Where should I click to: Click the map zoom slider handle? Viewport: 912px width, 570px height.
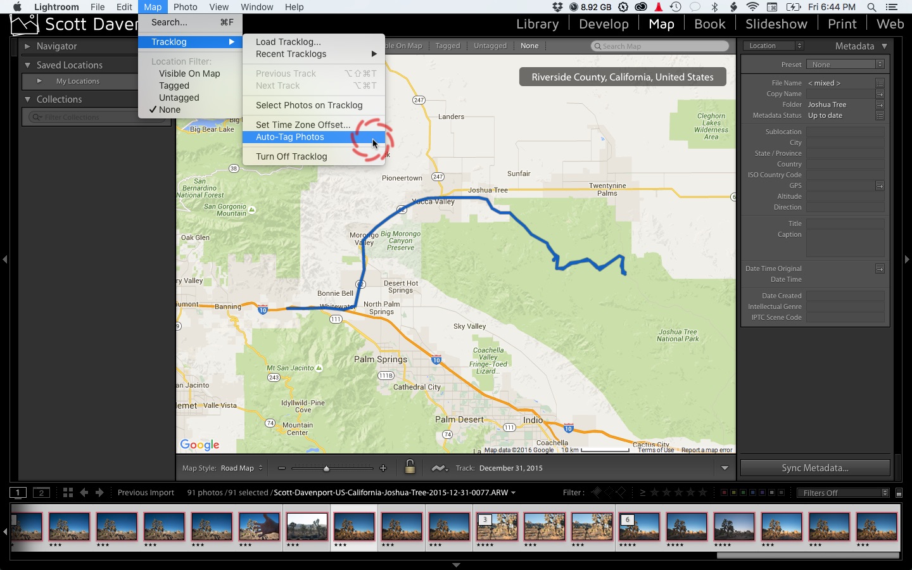[x=326, y=468]
